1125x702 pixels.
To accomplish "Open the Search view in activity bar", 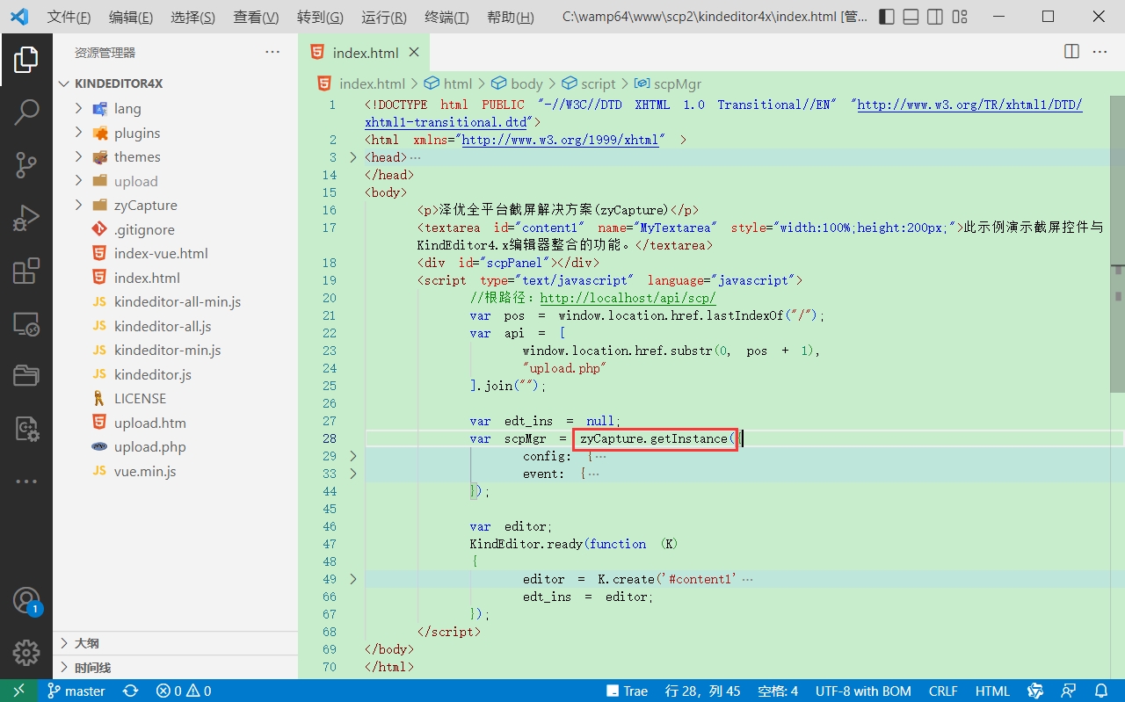I will click(26, 112).
